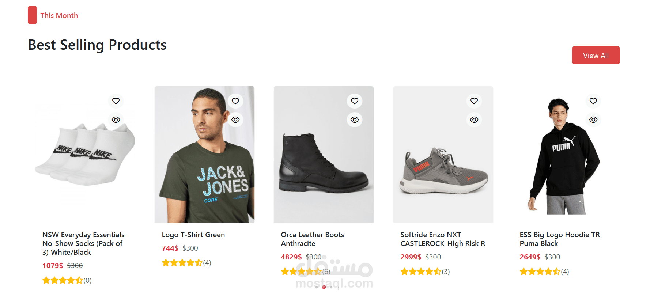Click the Softride Enzo NXT product name
Viewport: 669px width, 296px height.
click(x=442, y=239)
